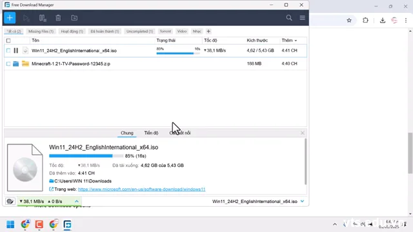Click the trash delete toolbar icon
Image resolution: width=413 pixels, height=232 pixels.
pyautogui.click(x=58, y=18)
